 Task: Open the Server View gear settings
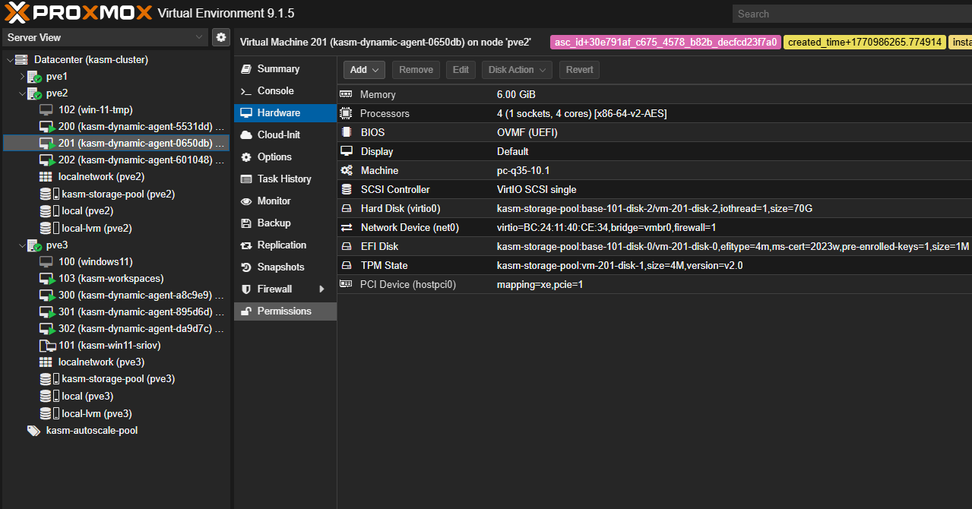pyautogui.click(x=220, y=37)
